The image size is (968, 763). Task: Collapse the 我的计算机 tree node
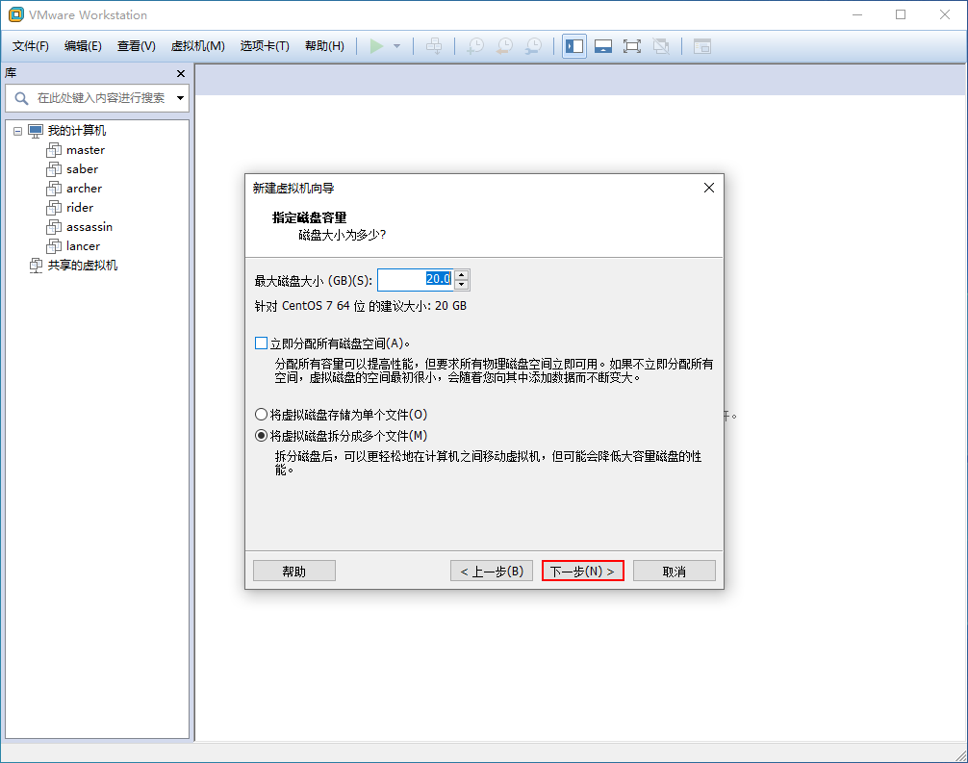click(x=16, y=130)
